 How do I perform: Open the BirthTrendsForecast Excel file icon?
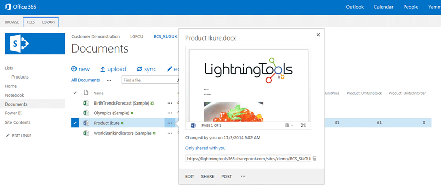click(x=86, y=103)
